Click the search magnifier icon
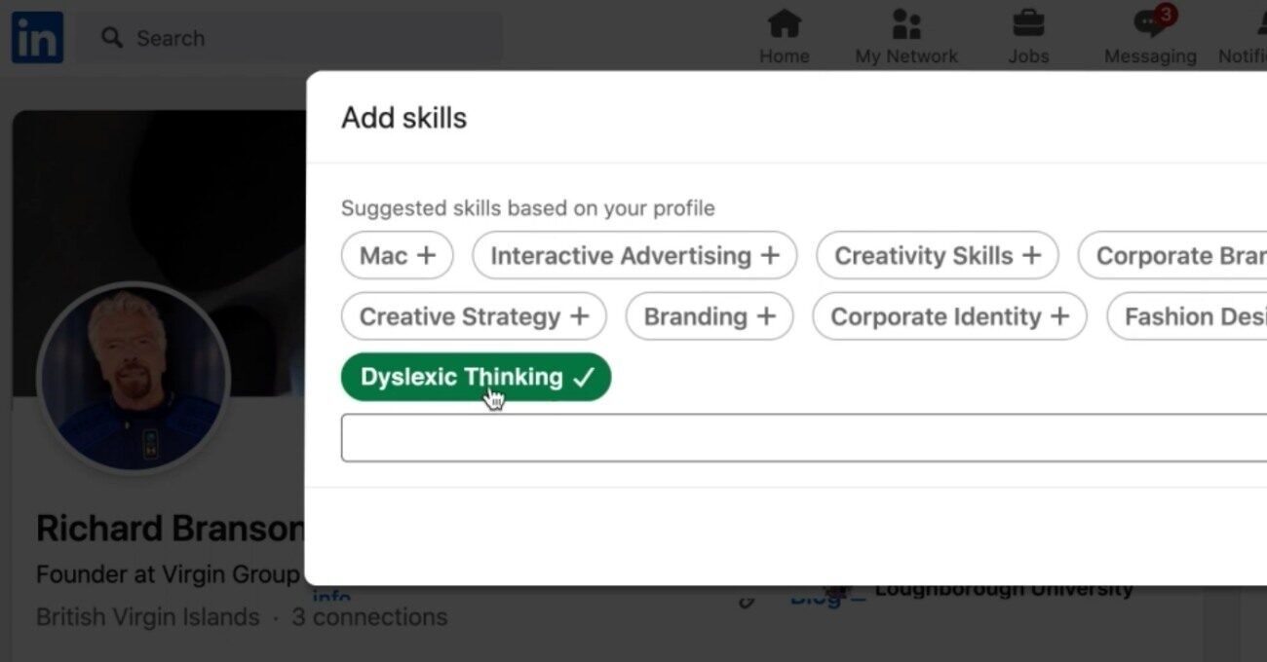The image size is (1267, 662). pyautogui.click(x=113, y=38)
